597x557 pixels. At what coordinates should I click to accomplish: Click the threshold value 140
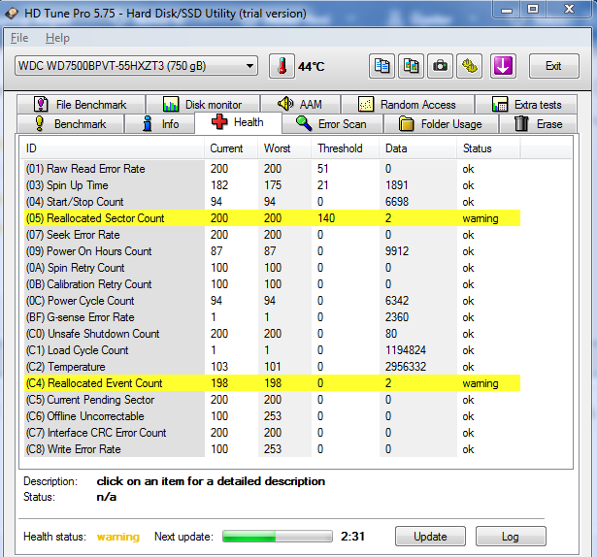tap(326, 218)
